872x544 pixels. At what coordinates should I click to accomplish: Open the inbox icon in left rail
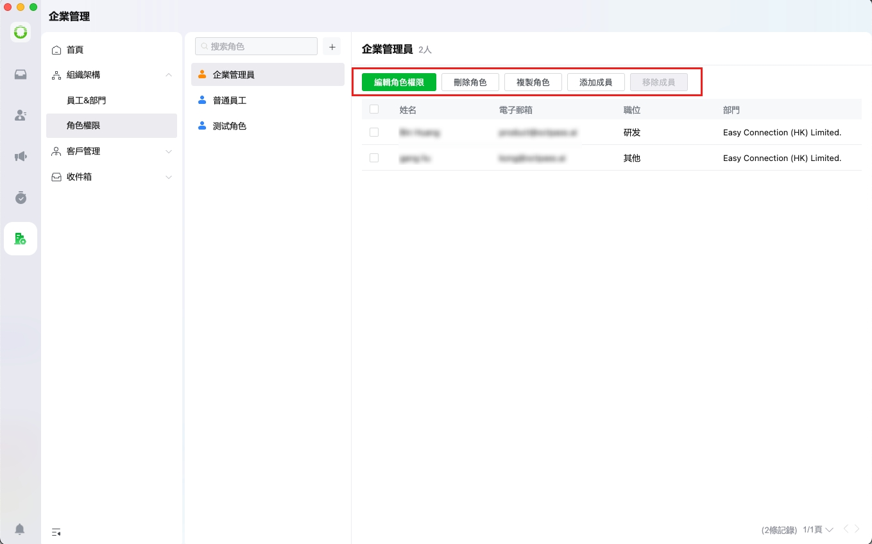tap(21, 74)
